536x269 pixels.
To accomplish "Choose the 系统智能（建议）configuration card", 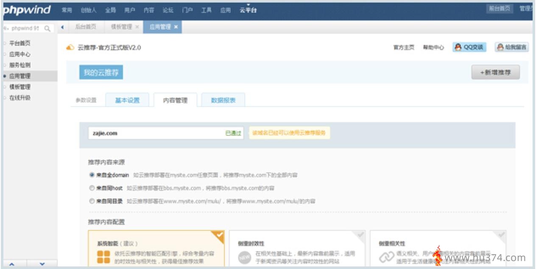I will tap(156, 249).
